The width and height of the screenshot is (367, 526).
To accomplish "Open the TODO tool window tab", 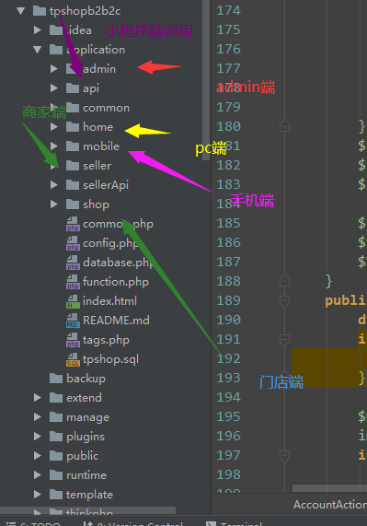I will click(x=33, y=523).
